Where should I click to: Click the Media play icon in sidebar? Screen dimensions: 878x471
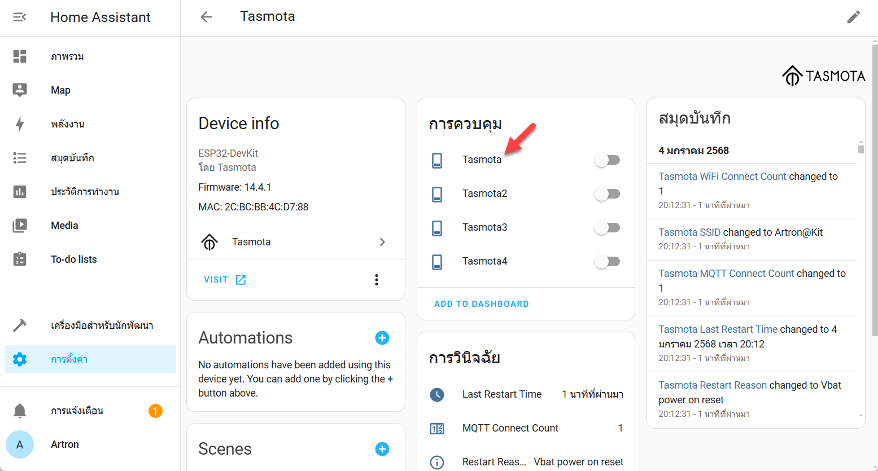(20, 226)
